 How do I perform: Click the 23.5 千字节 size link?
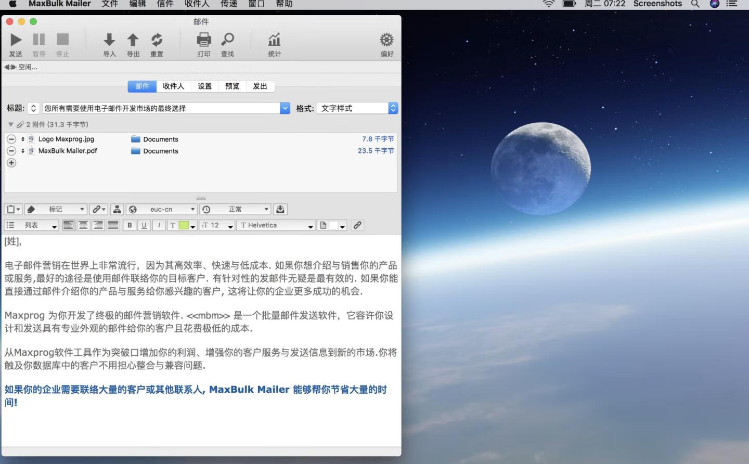376,151
